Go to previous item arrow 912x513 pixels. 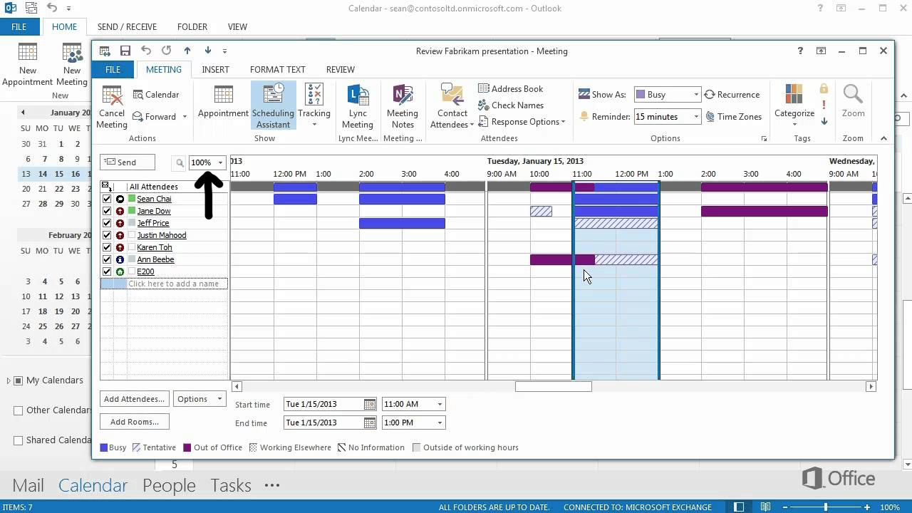point(187,51)
